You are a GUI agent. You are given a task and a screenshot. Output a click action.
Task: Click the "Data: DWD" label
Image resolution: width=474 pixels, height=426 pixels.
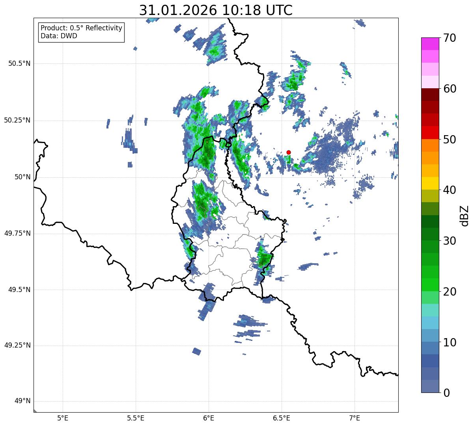[59, 36]
